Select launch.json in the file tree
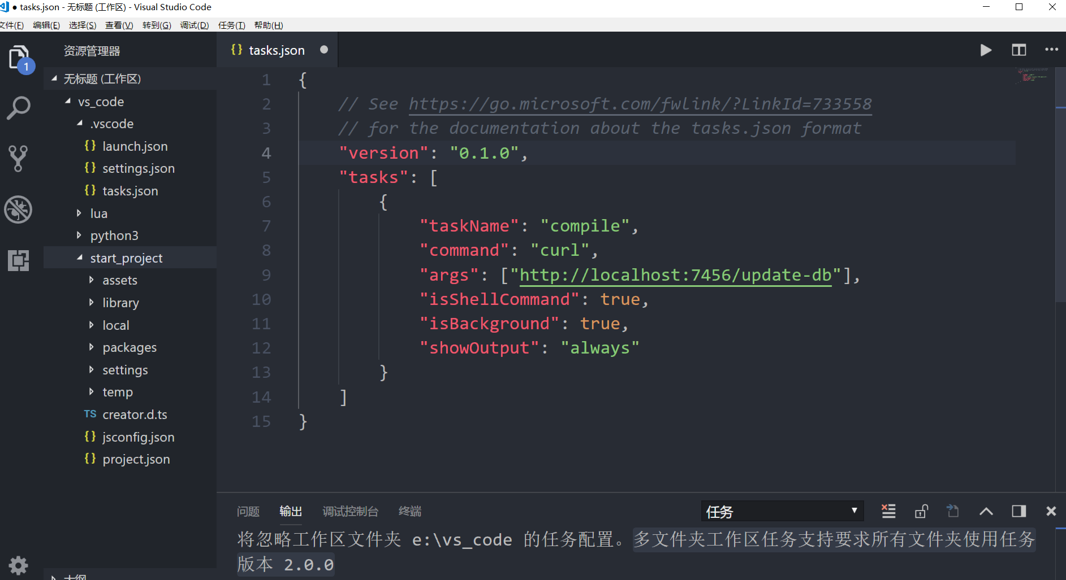This screenshot has width=1066, height=580. coord(135,146)
